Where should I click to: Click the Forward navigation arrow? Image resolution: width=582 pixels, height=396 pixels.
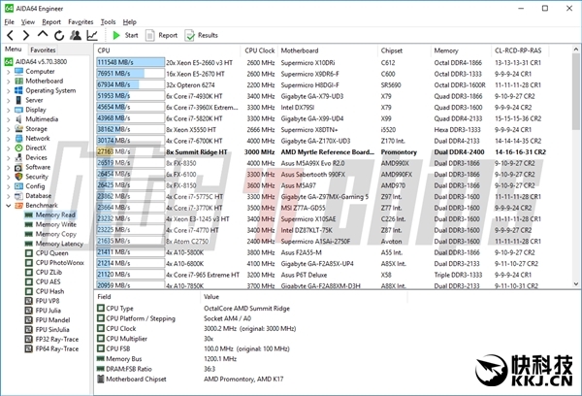pos(24,35)
